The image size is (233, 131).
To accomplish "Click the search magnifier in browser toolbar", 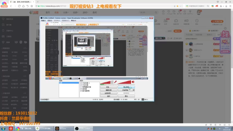I will [208, 6].
